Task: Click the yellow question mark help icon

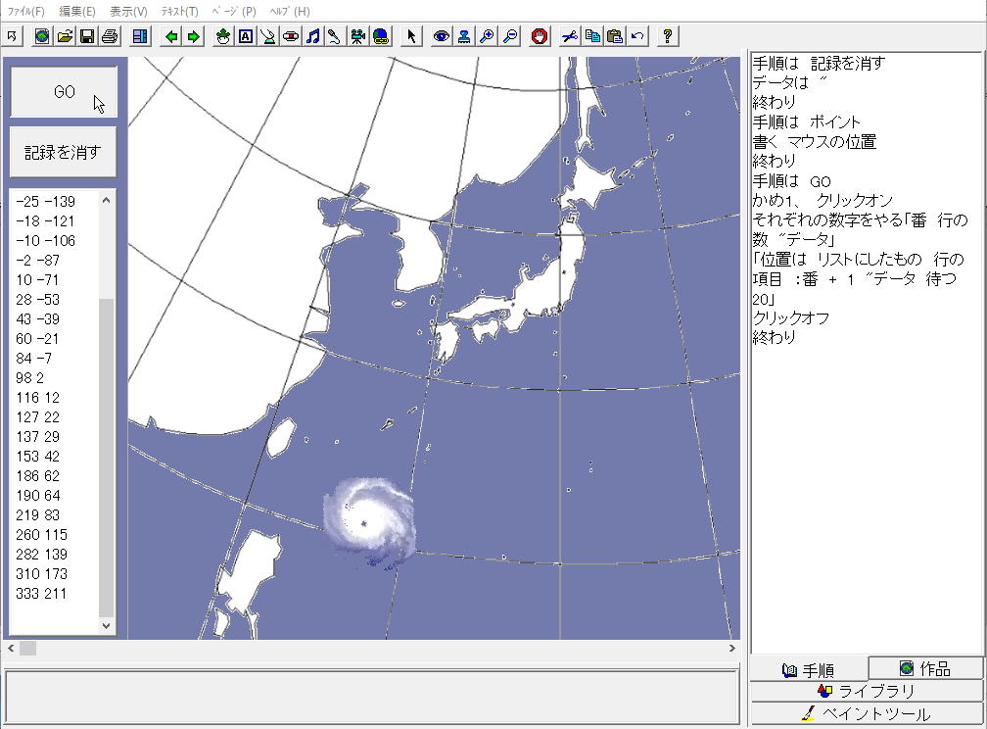Action: pos(668,36)
